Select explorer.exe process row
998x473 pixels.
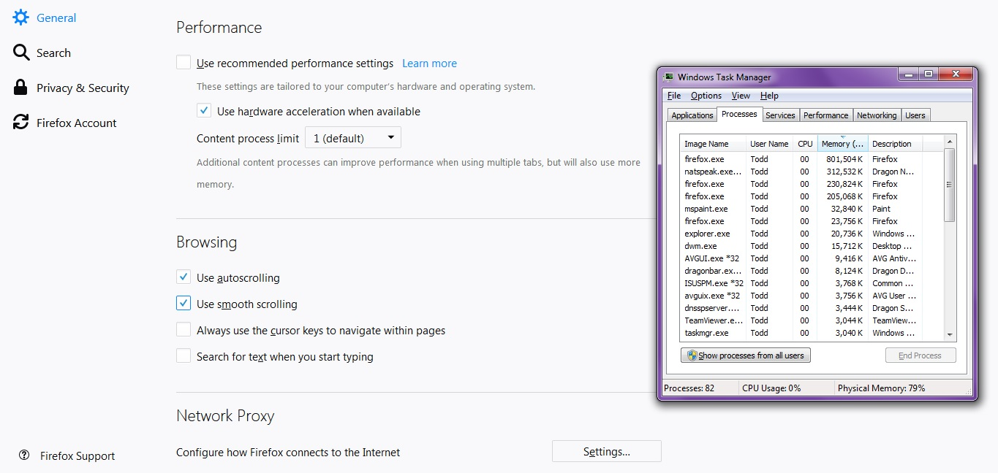[x=812, y=234]
